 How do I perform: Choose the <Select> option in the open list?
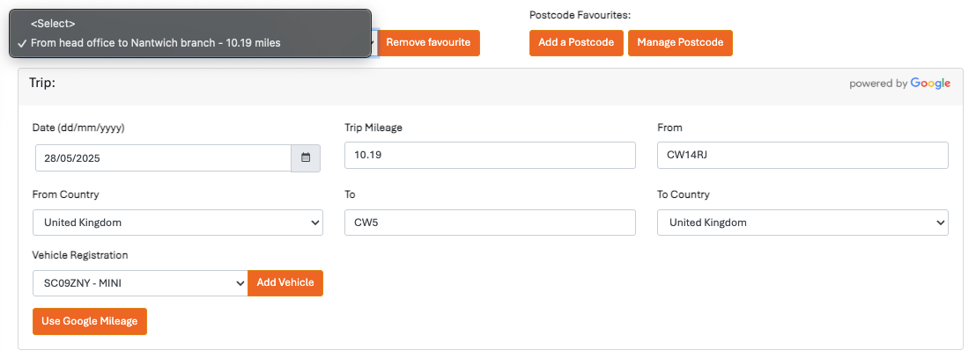(53, 23)
